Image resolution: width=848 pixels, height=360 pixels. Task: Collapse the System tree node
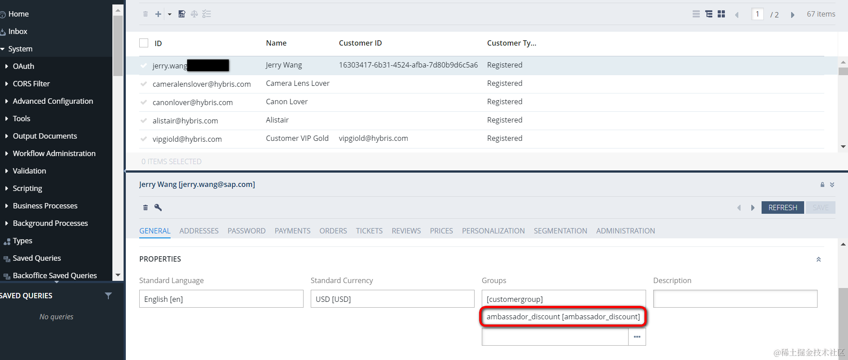tap(3, 49)
